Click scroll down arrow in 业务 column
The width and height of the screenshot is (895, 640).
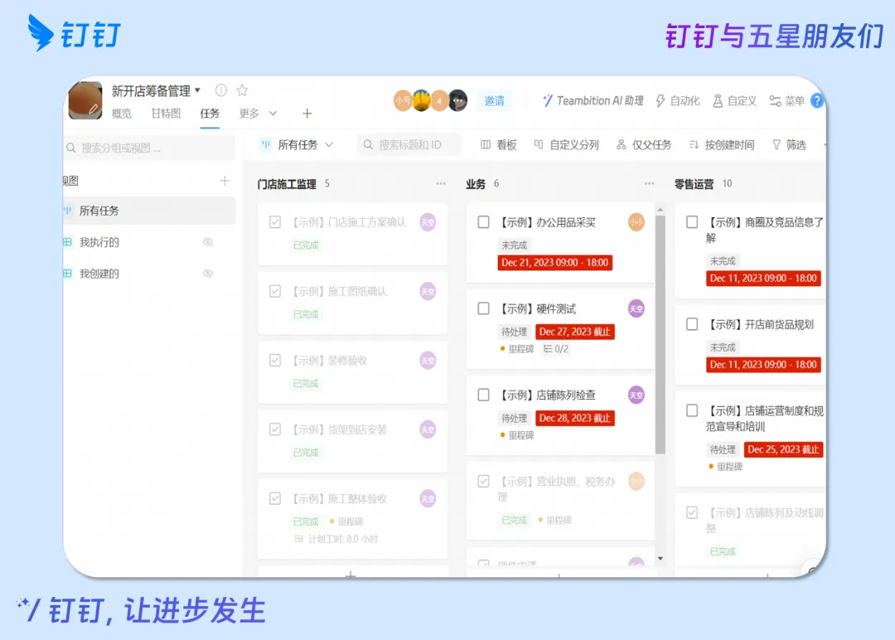click(x=660, y=559)
